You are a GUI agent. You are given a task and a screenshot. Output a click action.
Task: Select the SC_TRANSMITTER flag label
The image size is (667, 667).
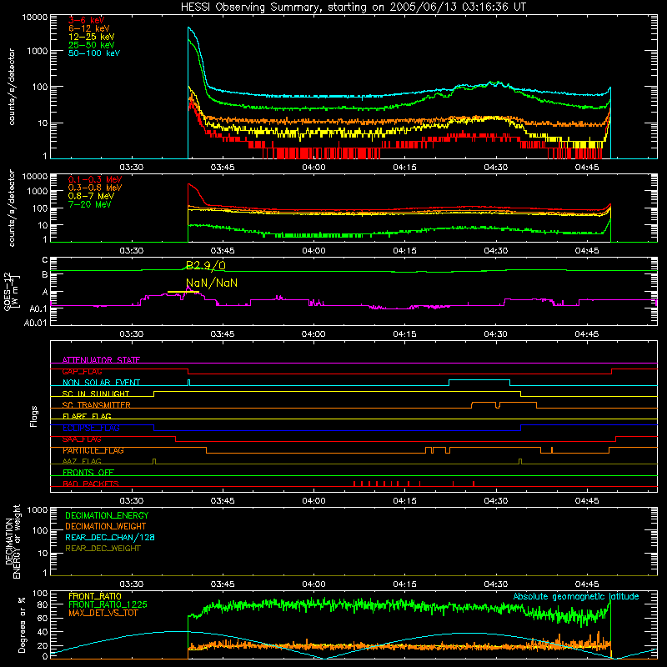tap(97, 405)
